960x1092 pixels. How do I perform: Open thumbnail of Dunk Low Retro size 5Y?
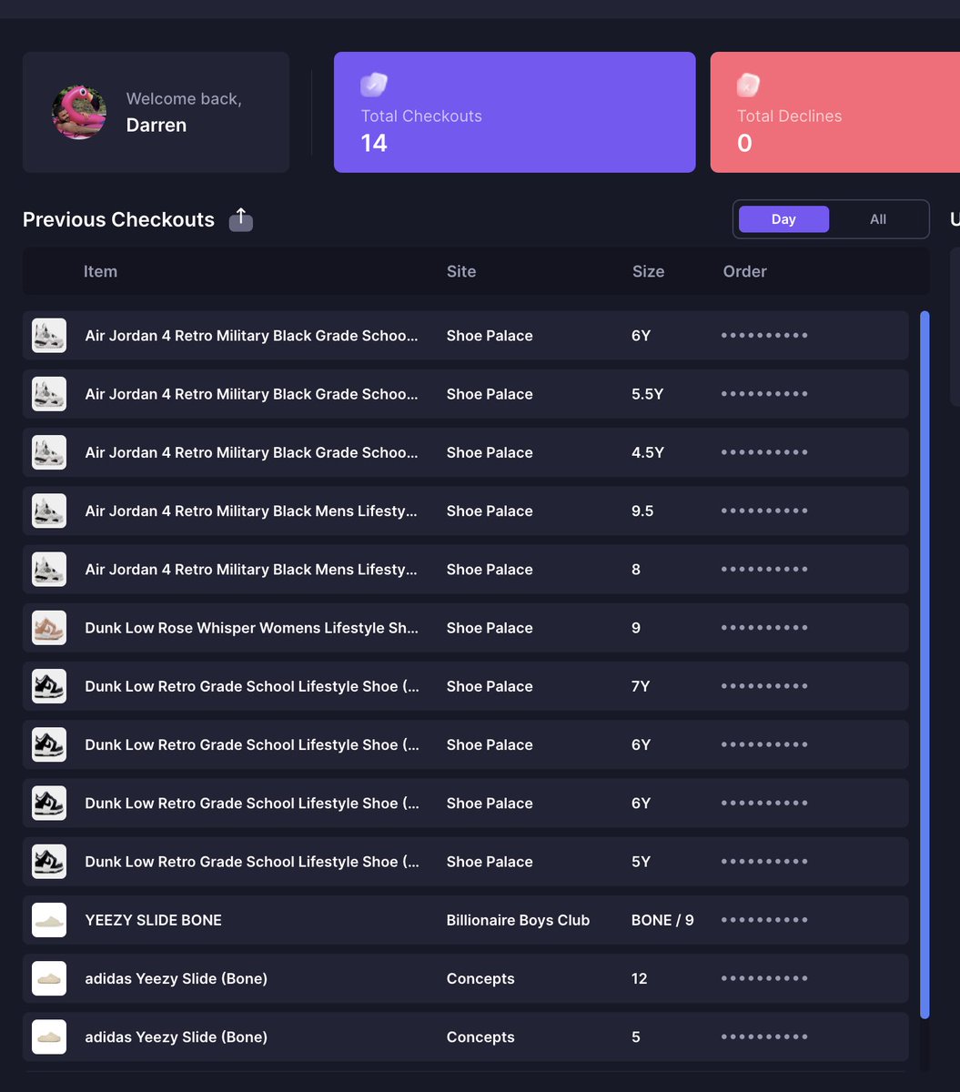[49, 862]
